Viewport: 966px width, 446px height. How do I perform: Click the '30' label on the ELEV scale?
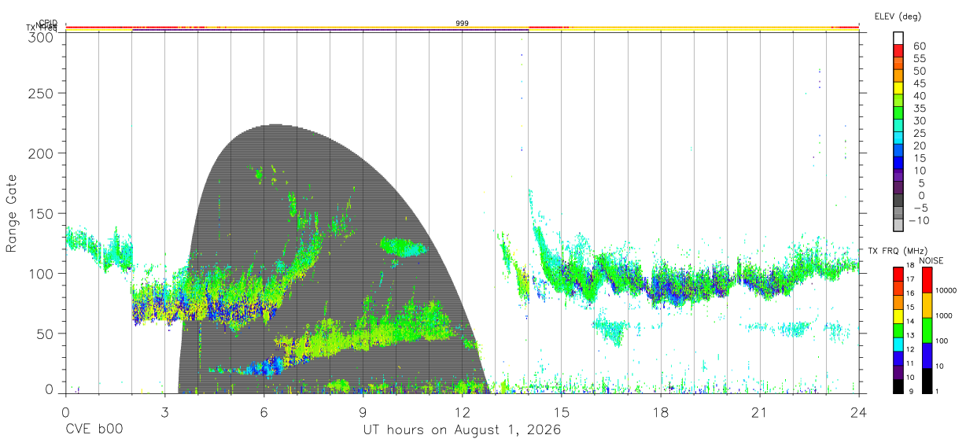919,121
